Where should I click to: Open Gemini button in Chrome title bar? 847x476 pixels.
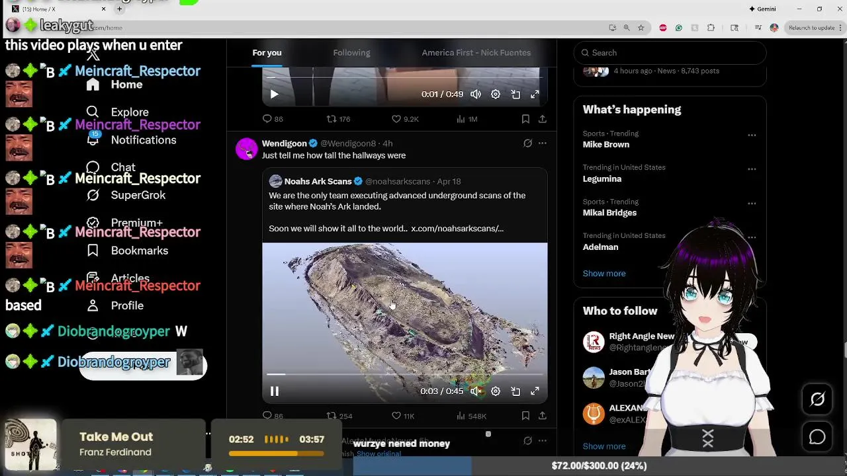click(x=762, y=9)
